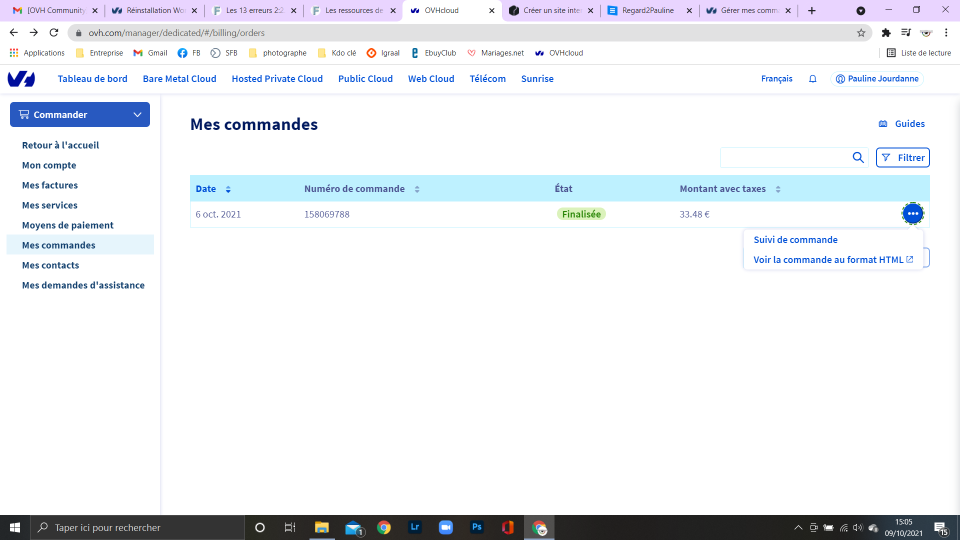Open Mes factures in sidebar

tap(50, 185)
